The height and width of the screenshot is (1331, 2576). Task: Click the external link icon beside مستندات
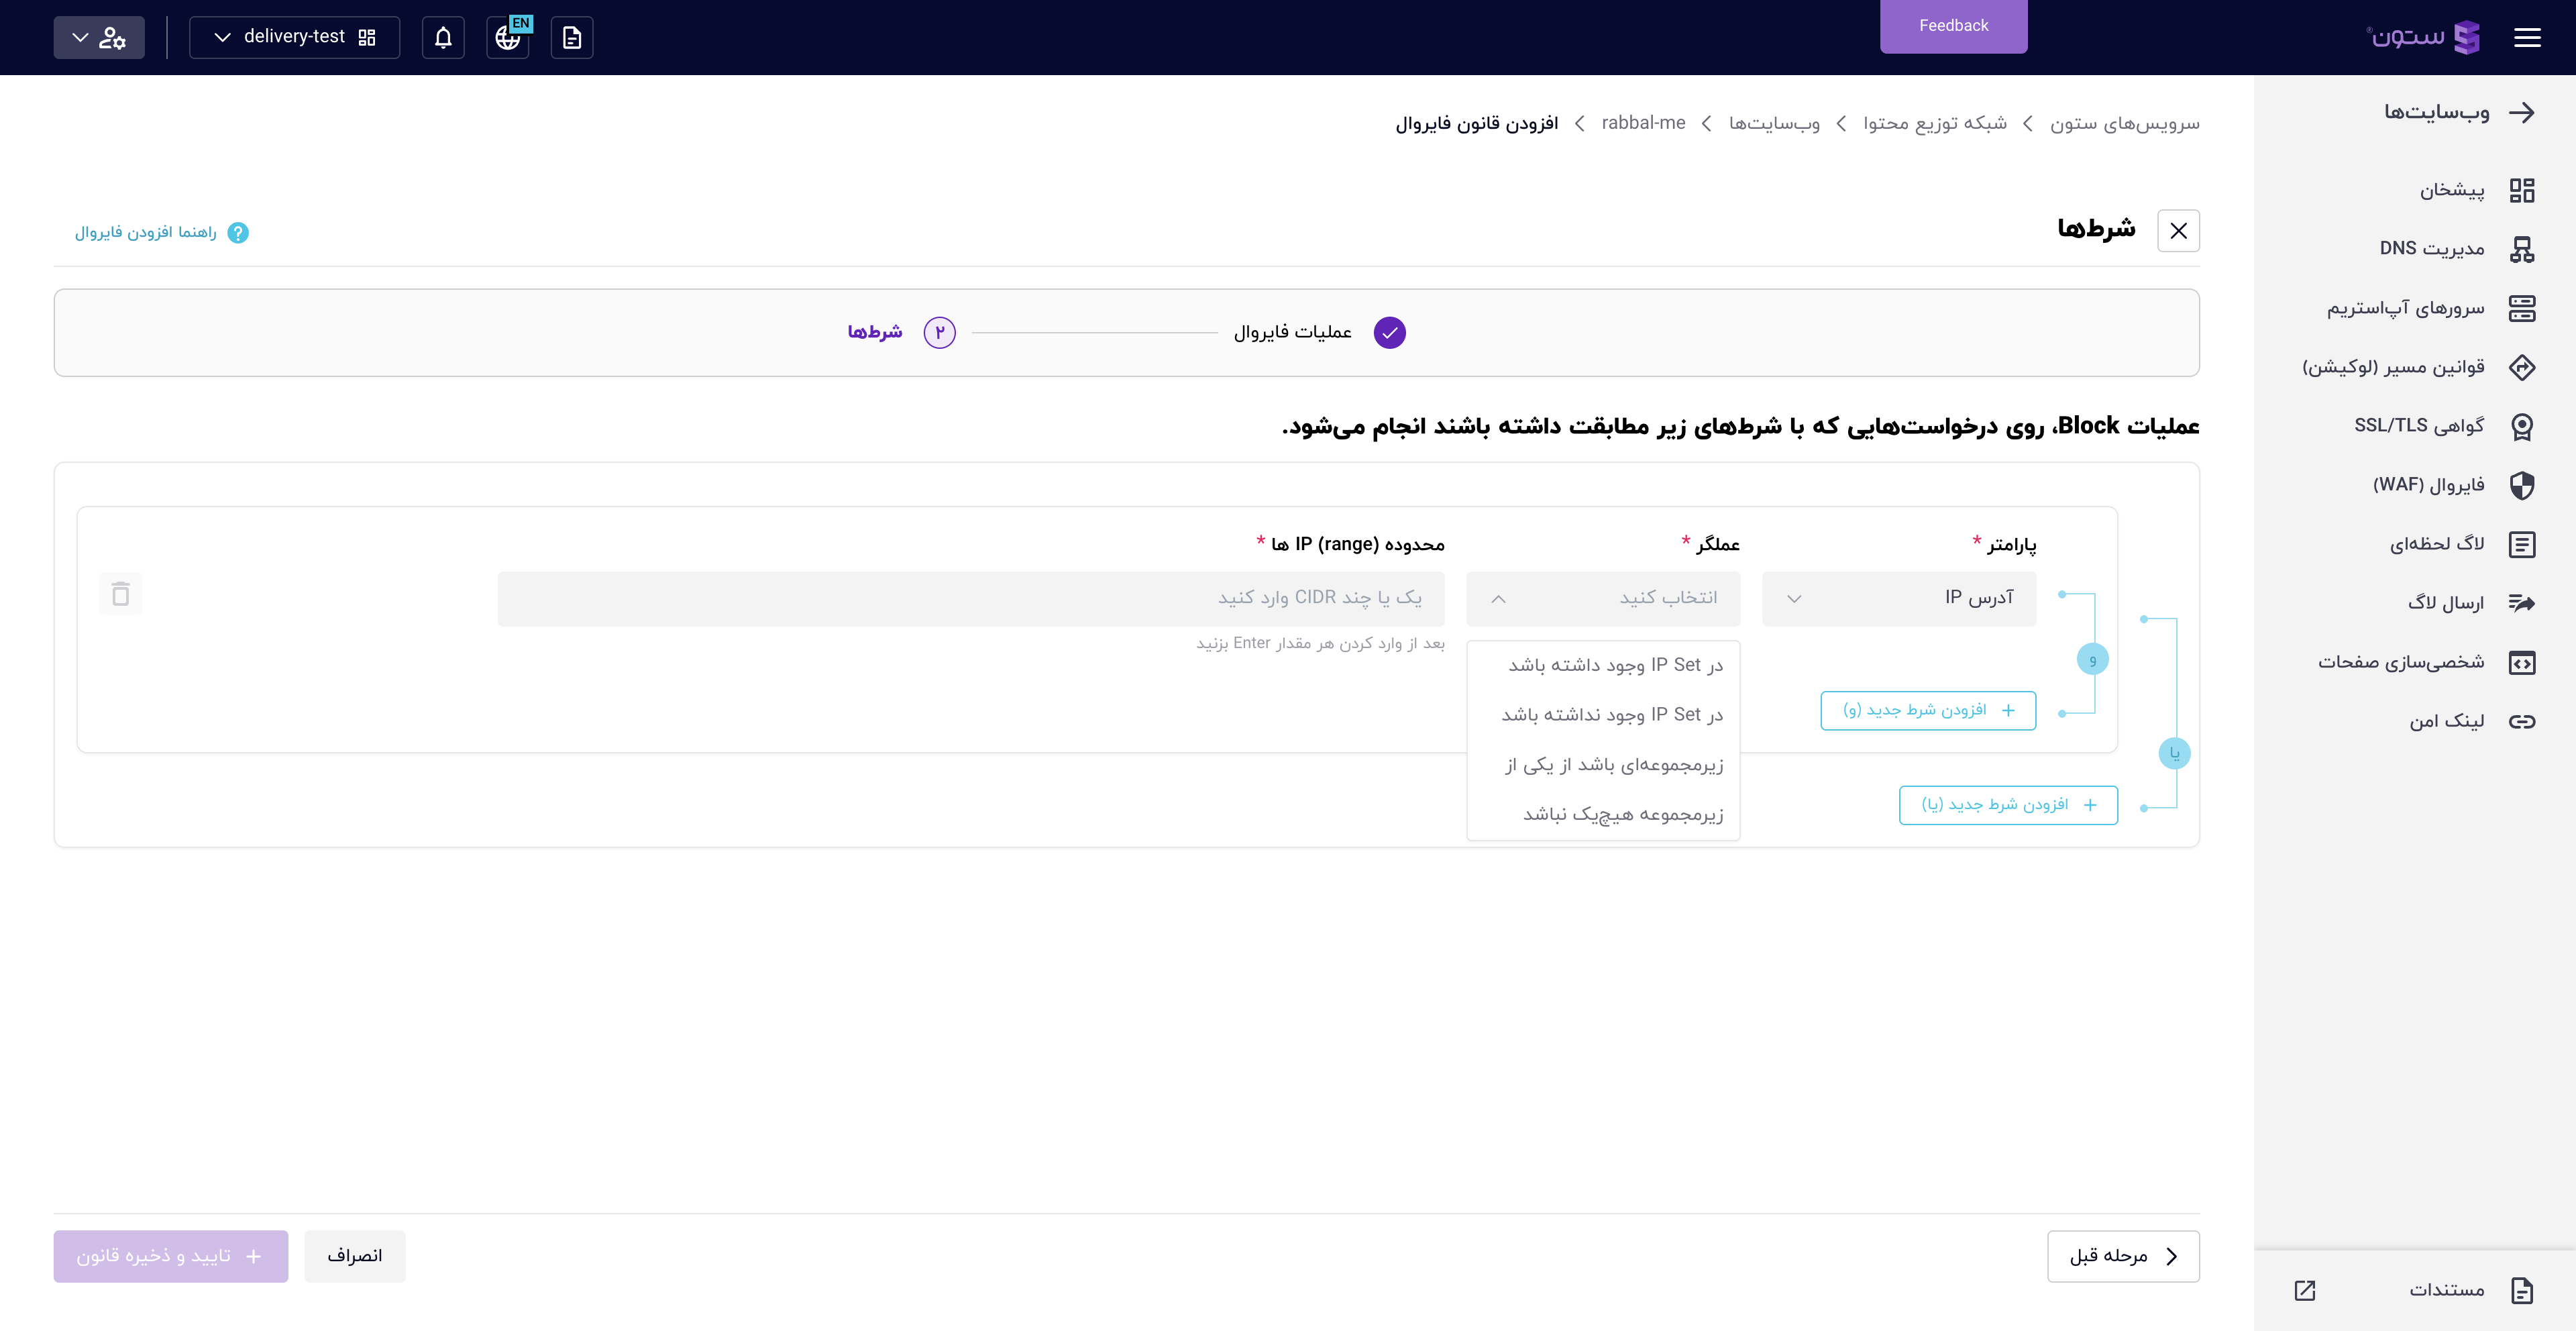(x=2304, y=1290)
